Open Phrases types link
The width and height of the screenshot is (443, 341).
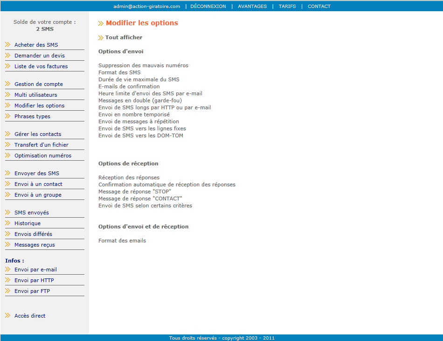(x=32, y=116)
